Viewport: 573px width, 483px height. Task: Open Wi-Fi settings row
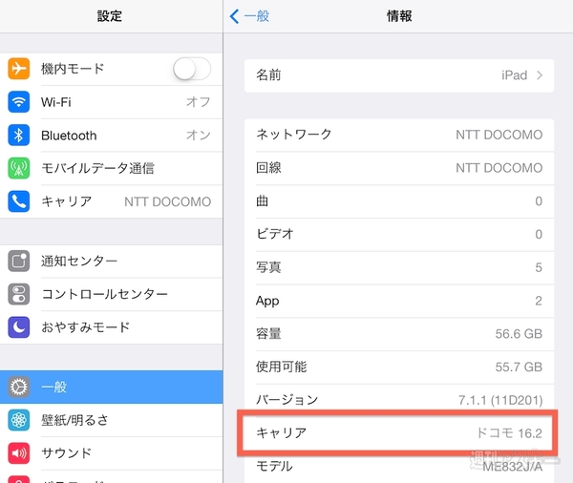111,102
